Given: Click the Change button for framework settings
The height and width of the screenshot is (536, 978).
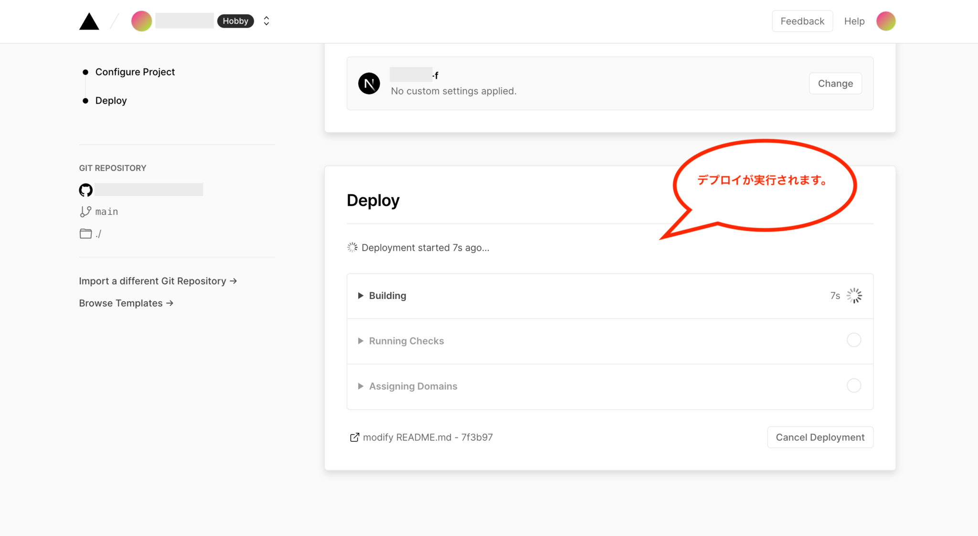Looking at the screenshot, I should pyautogui.click(x=835, y=84).
